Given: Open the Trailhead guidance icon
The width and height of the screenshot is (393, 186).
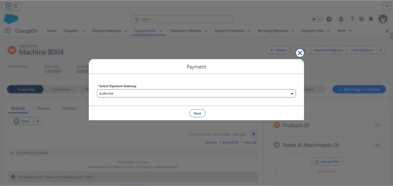Looking at the screenshot, I should 341,19.
